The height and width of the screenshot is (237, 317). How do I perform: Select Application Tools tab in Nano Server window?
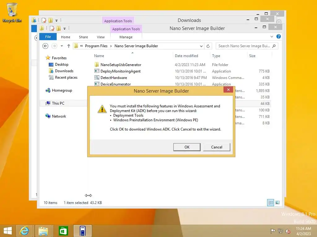pyautogui.click(x=126, y=29)
